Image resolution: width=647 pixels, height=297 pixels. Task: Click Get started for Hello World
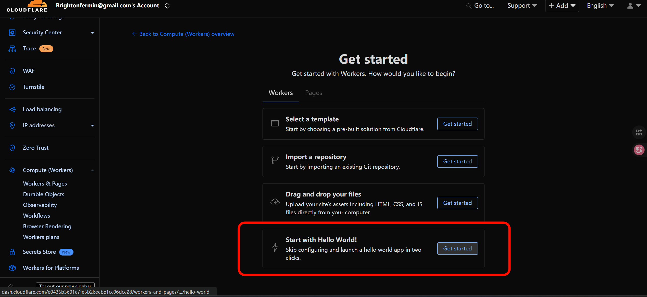click(457, 248)
